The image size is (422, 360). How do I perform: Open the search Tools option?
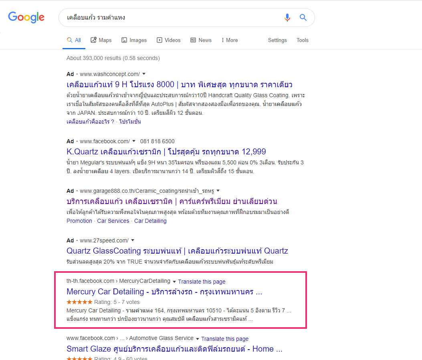click(x=302, y=40)
